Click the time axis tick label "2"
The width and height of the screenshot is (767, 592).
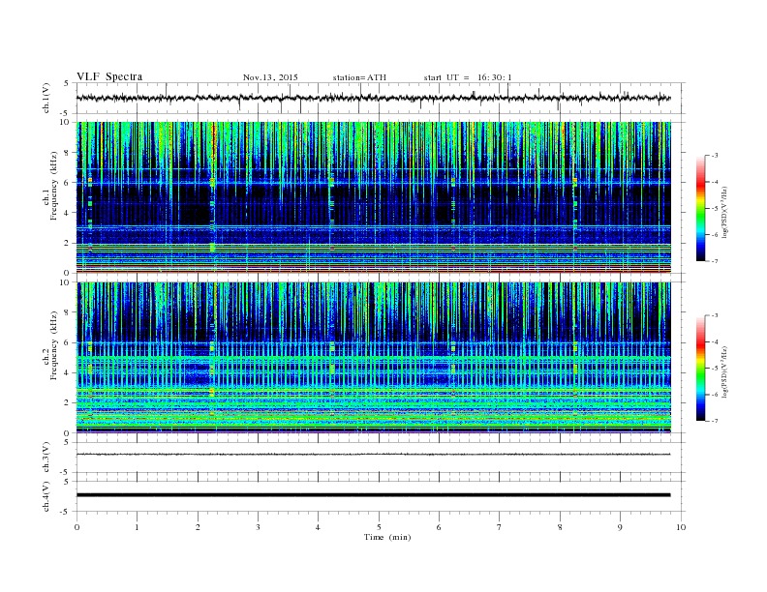tap(198, 527)
